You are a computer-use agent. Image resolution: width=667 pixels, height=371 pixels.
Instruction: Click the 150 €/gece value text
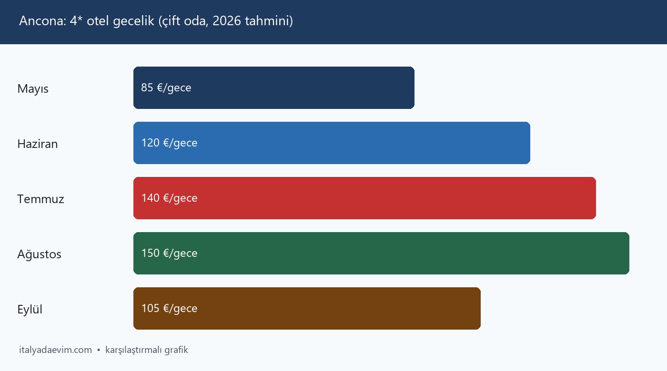tap(169, 254)
